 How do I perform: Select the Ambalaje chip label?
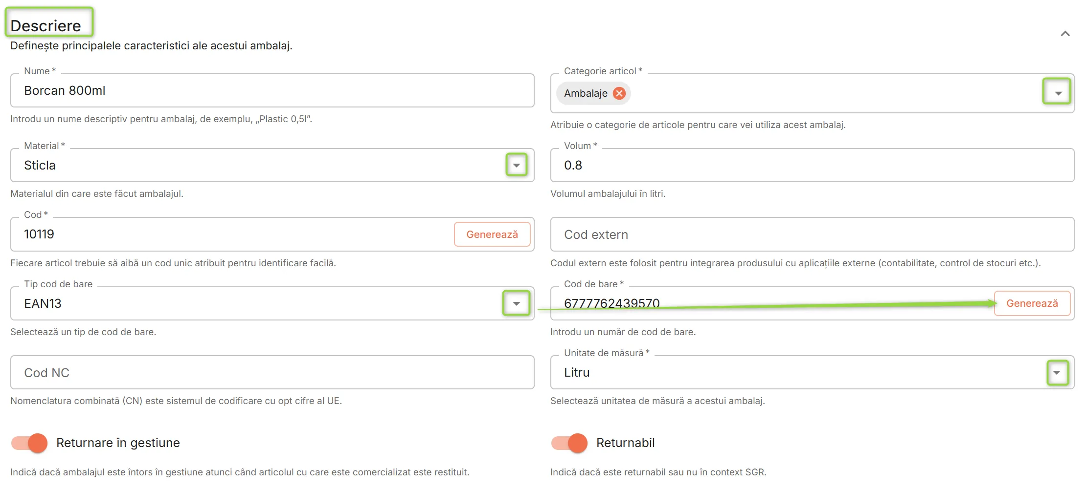pyautogui.click(x=586, y=93)
